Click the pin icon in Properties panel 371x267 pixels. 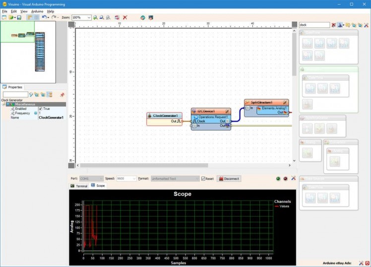tap(62, 94)
